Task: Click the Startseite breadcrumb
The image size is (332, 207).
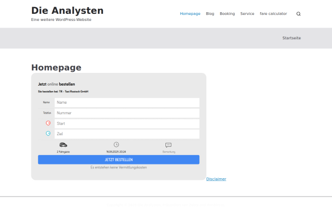Action: (292, 38)
